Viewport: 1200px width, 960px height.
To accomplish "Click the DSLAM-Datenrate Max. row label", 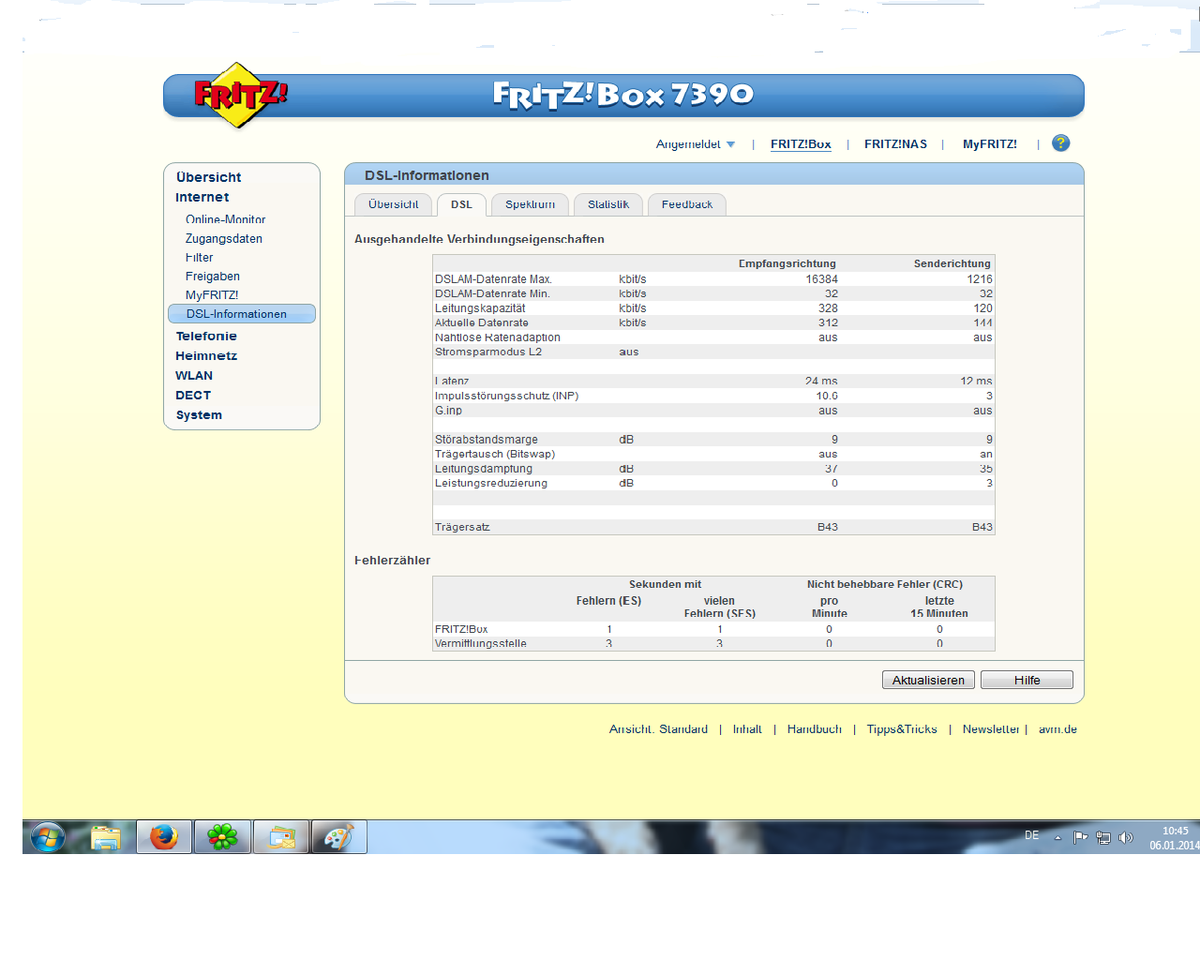I will [493, 279].
